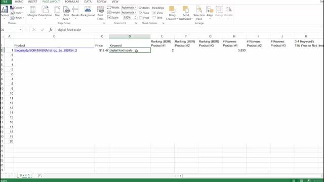Click the Cancel formula icon

[x=34, y=30]
